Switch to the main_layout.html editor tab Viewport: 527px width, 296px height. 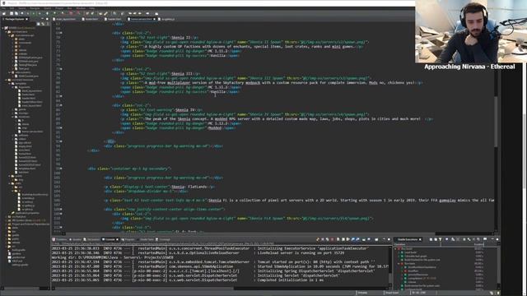click(x=65, y=19)
